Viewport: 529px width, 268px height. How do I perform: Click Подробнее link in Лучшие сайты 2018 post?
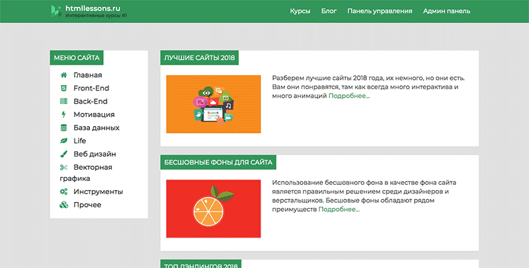click(349, 96)
